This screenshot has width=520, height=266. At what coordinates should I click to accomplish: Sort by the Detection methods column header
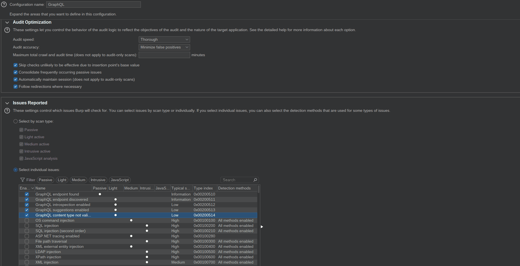point(237,188)
